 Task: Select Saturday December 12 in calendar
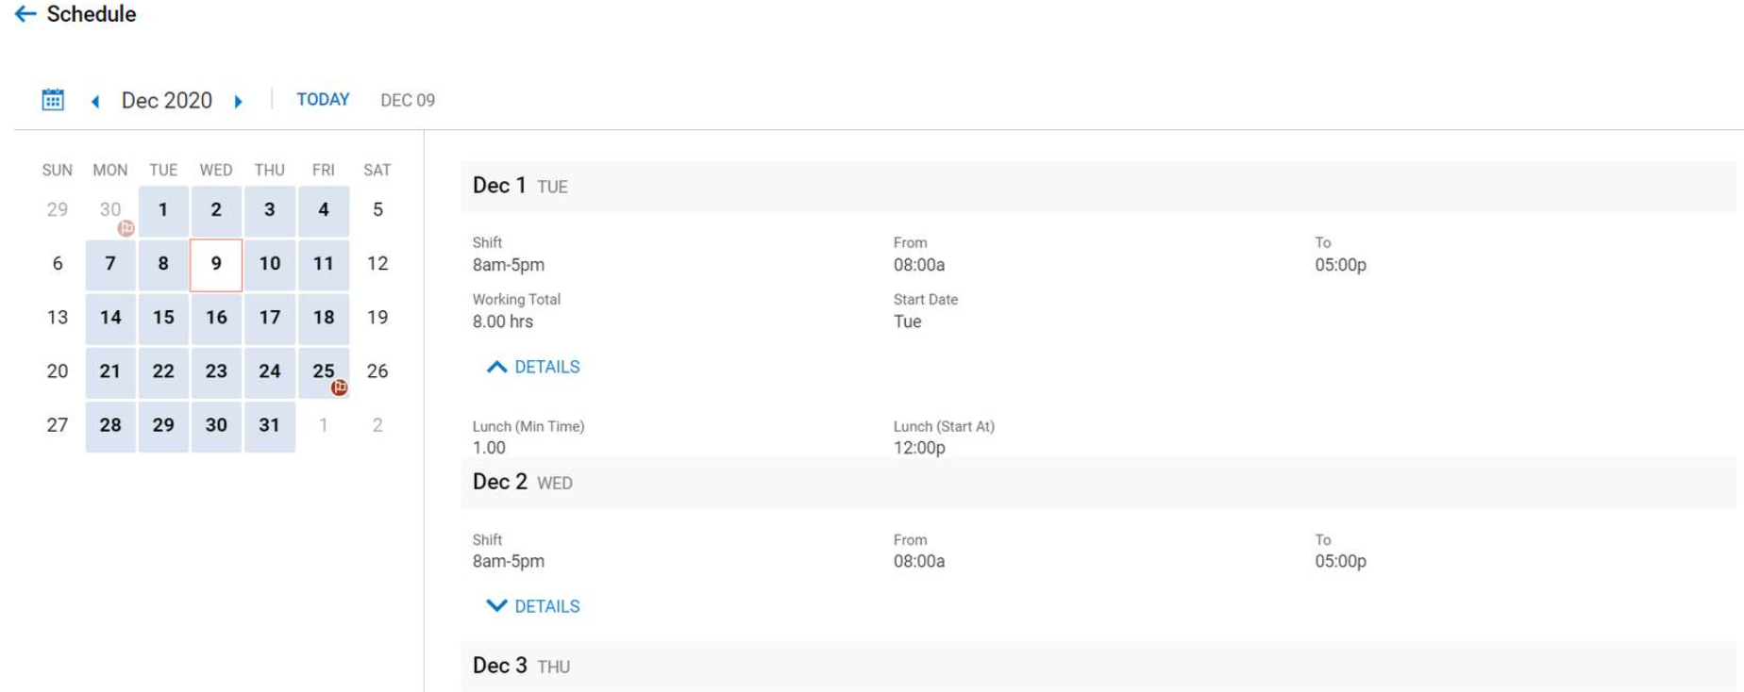click(377, 264)
